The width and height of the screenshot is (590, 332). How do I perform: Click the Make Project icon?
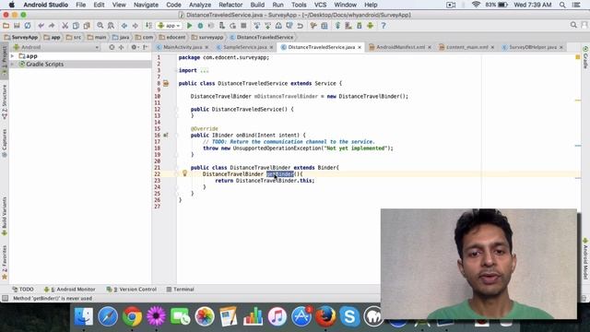pos(148,26)
